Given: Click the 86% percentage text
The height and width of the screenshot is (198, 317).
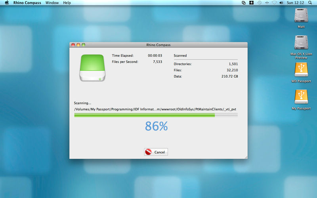Looking at the screenshot, I should (x=156, y=126).
